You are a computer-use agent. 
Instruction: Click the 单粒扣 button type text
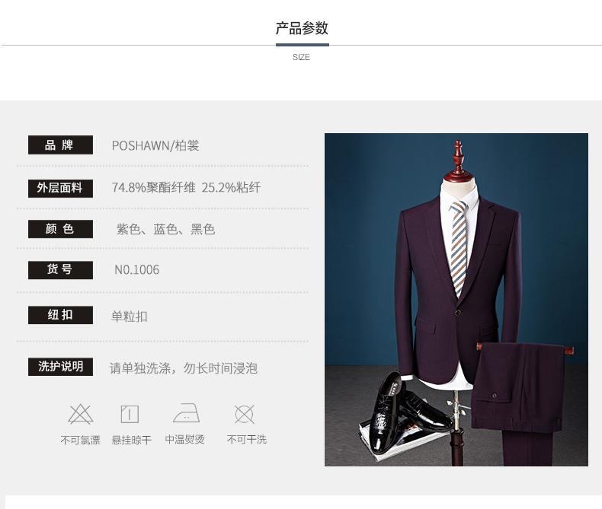[130, 317]
